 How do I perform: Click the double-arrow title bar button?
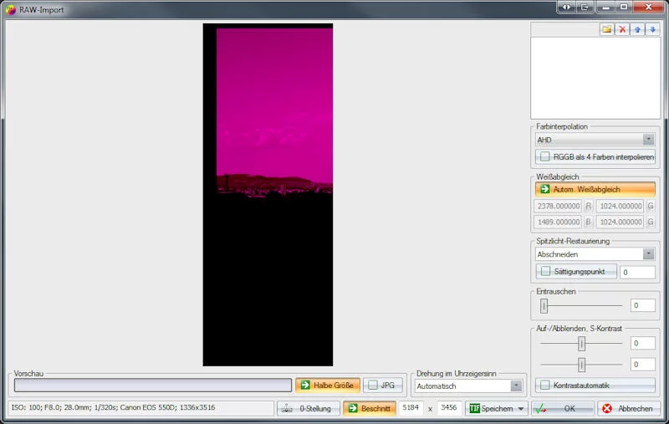(566, 8)
